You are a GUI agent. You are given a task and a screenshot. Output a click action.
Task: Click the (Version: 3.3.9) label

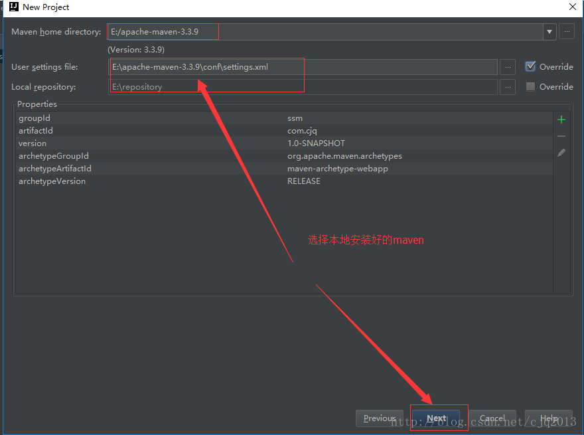[136, 50]
